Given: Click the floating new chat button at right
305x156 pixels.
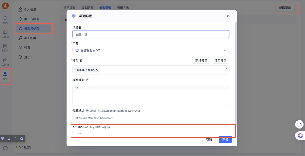Looking at the screenshot, I should click(x=299, y=124).
